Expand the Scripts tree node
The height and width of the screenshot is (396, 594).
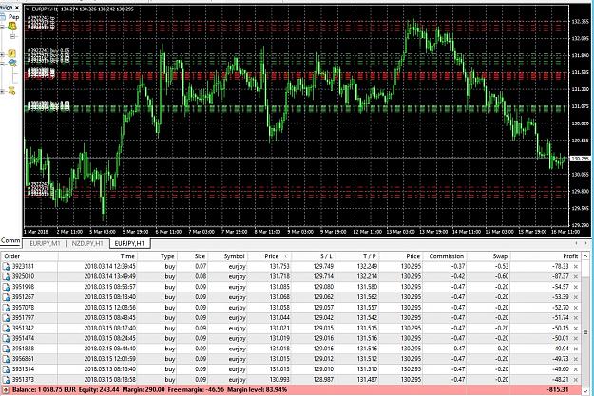pos(2,91)
